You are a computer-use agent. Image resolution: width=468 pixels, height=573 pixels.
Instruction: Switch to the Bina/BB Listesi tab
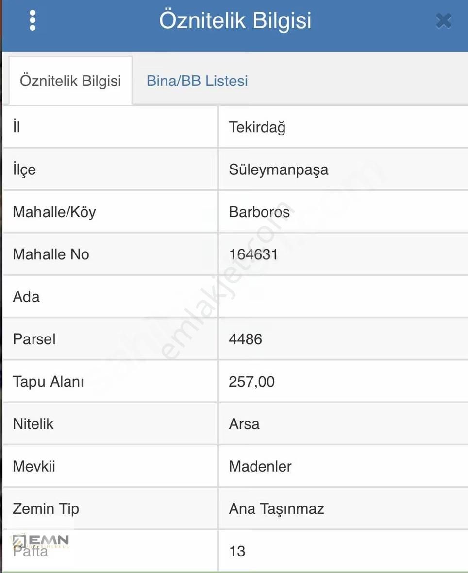pos(197,81)
